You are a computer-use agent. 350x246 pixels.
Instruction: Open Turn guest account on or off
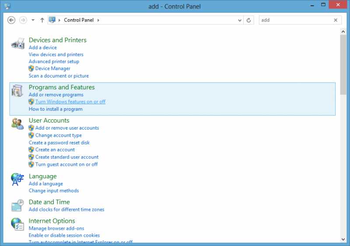tap(66, 165)
